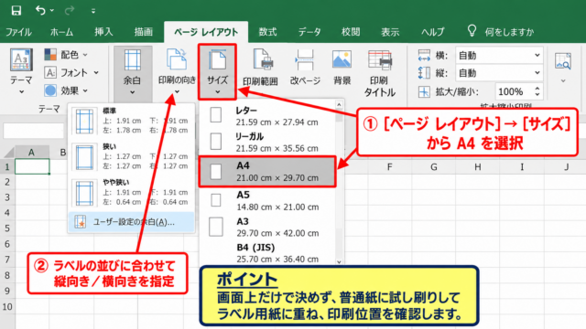Screen dimensions: 586x329
Task: Click the サイズ paper size button
Action: click(217, 71)
